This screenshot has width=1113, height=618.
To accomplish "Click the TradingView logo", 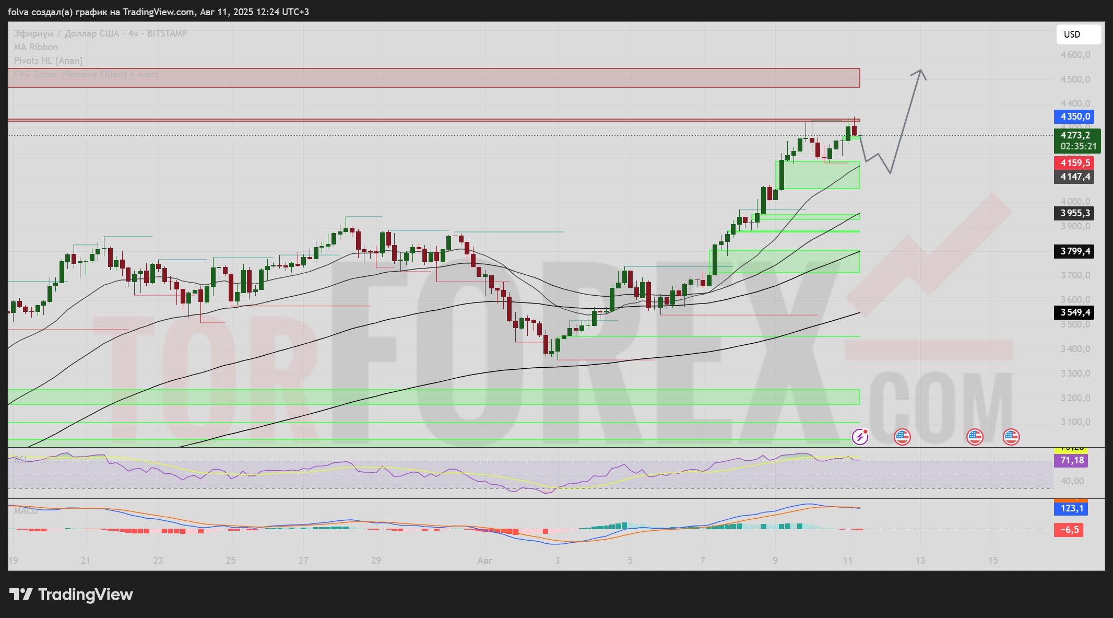I will [x=72, y=594].
